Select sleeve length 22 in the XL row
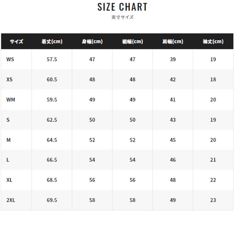This screenshot has height=235, width=235. (213, 180)
